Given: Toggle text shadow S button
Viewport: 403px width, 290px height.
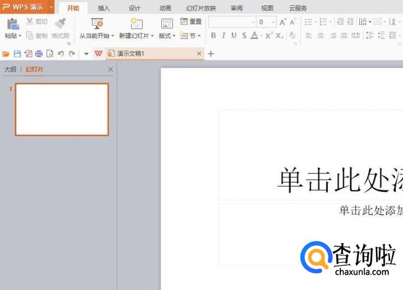Looking at the screenshot, I should [244, 35].
